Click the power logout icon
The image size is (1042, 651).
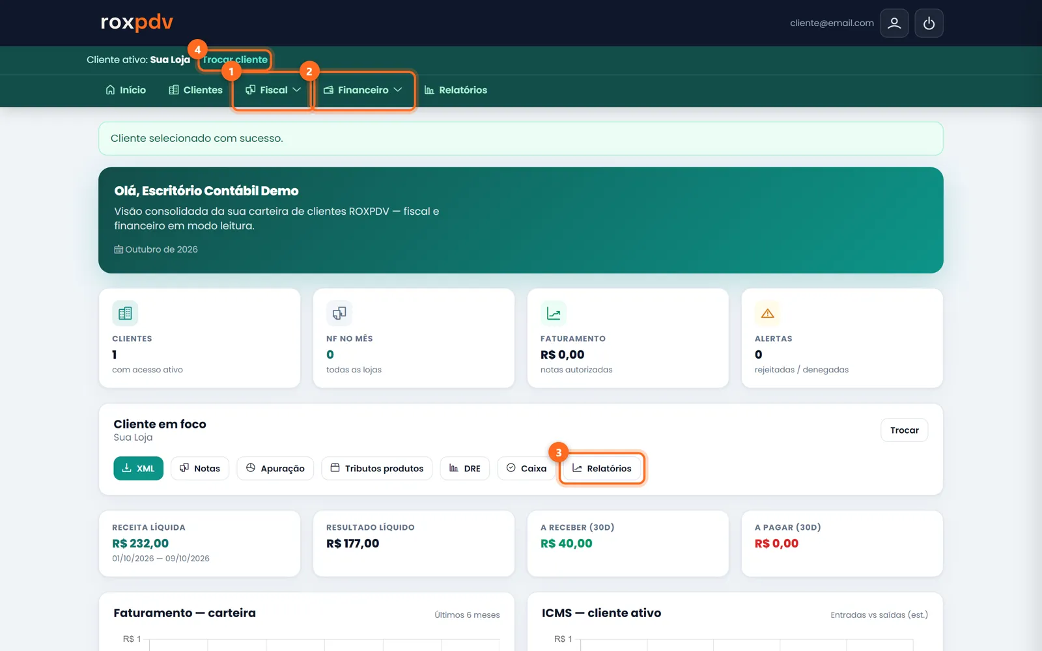[929, 23]
